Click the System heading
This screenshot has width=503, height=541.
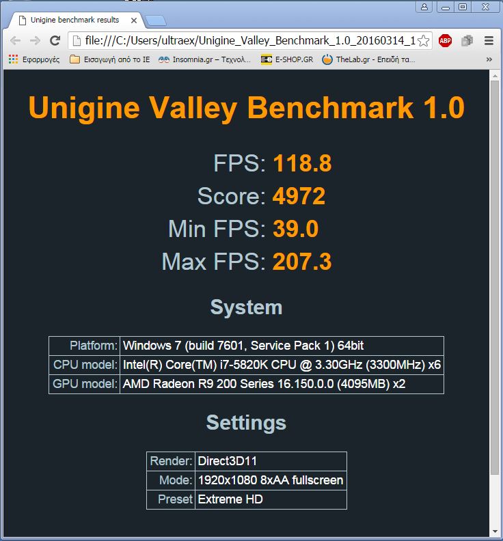pos(247,307)
